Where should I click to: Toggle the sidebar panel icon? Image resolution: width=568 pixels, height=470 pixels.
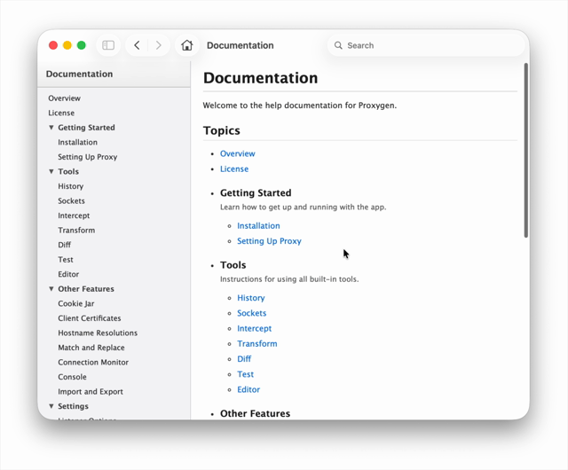click(108, 45)
